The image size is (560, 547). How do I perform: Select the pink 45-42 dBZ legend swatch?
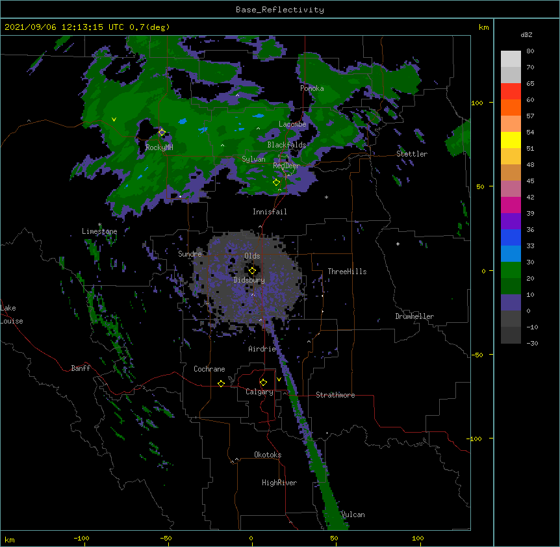[x=511, y=189]
